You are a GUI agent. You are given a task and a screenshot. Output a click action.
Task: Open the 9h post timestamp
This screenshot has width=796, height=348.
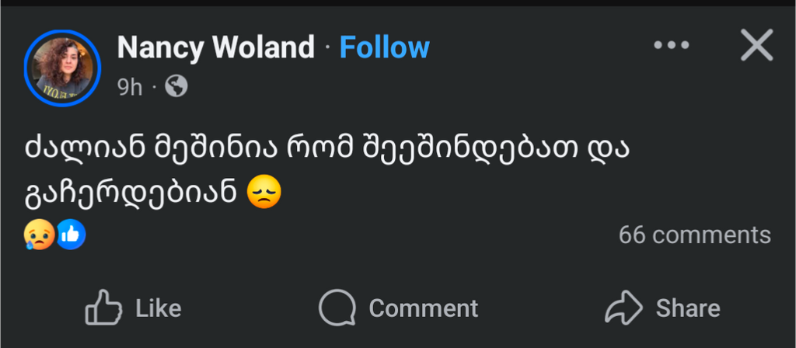point(130,87)
